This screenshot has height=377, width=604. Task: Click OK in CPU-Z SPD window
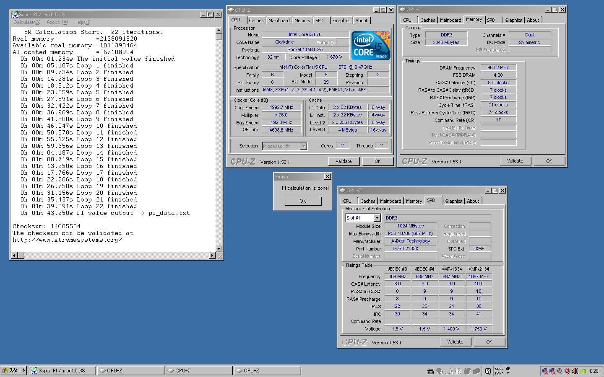[x=489, y=342]
